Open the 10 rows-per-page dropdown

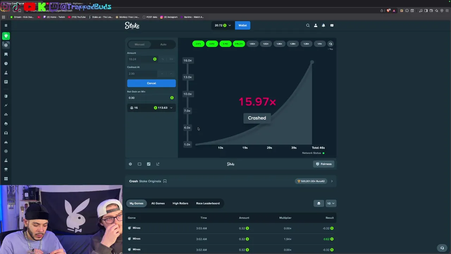pos(331,203)
